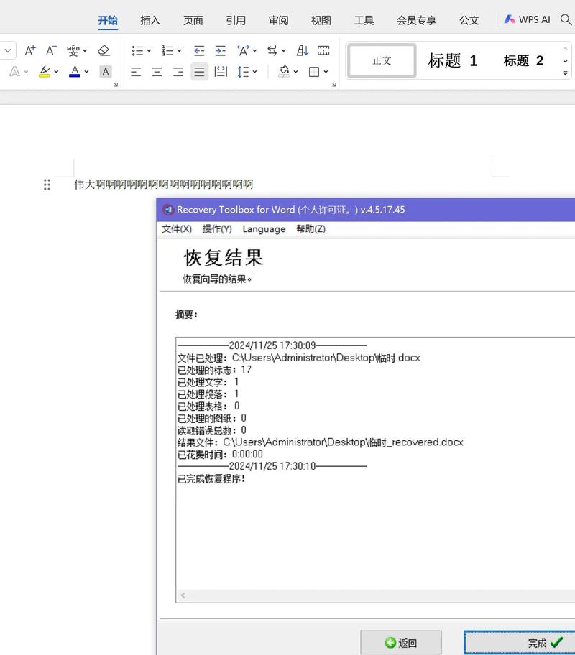
Task: Expand the borders dropdown arrow
Action: click(x=324, y=72)
